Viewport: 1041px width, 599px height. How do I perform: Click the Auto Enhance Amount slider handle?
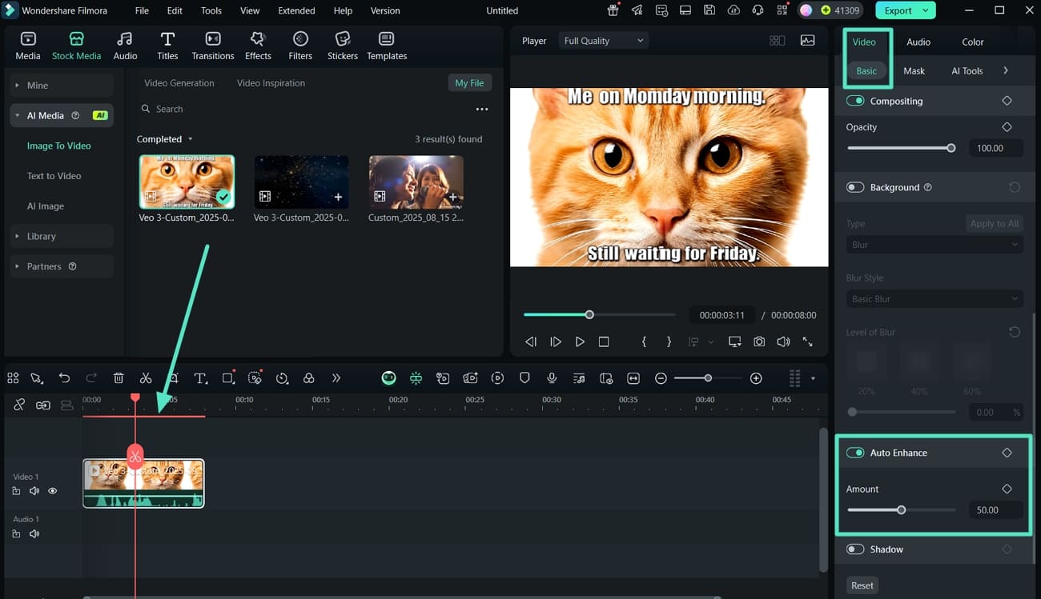[x=901, y=509]
